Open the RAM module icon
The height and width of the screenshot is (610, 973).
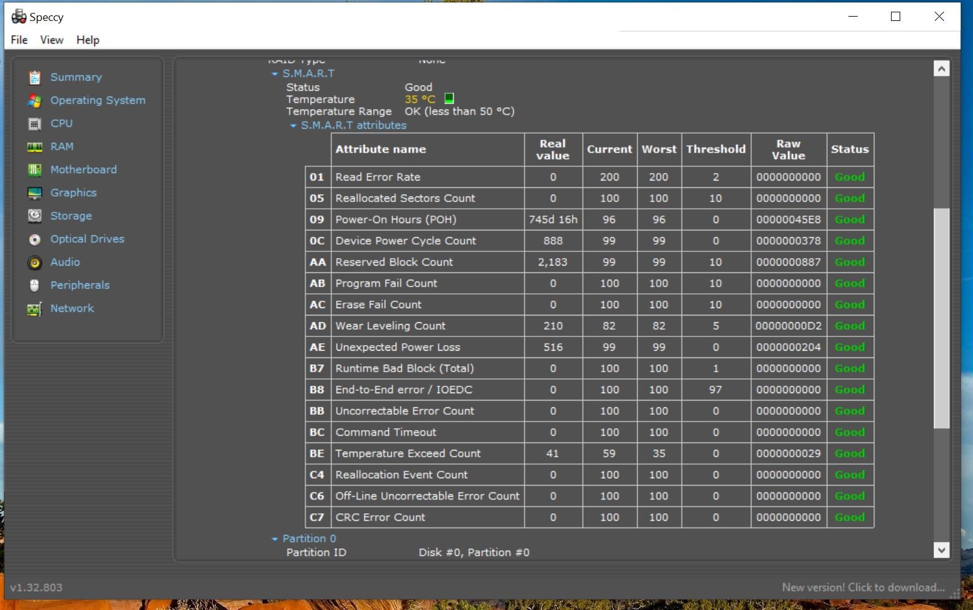point(35,147)
